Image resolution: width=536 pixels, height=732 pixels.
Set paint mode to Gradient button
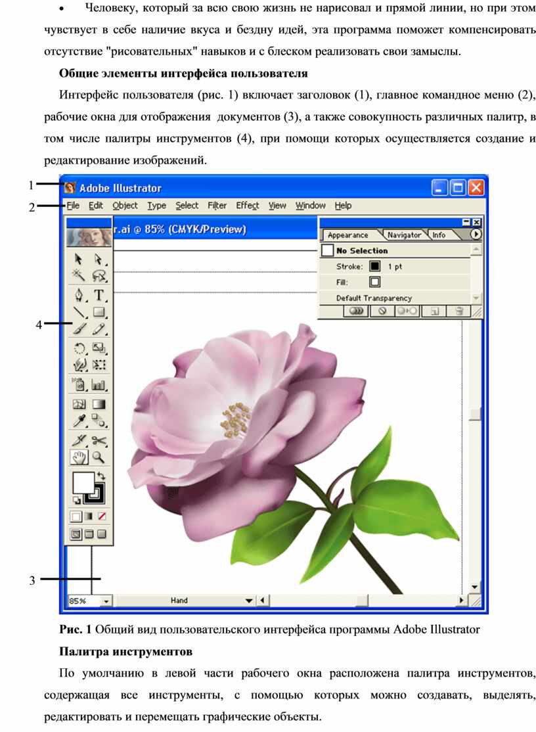point(89,516)
